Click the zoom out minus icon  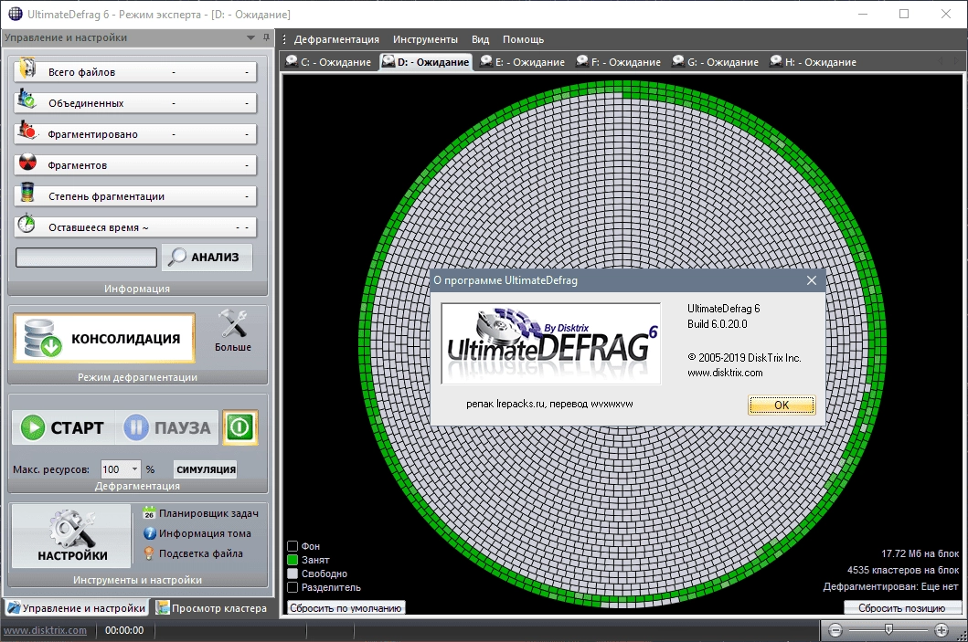[835, 630]
